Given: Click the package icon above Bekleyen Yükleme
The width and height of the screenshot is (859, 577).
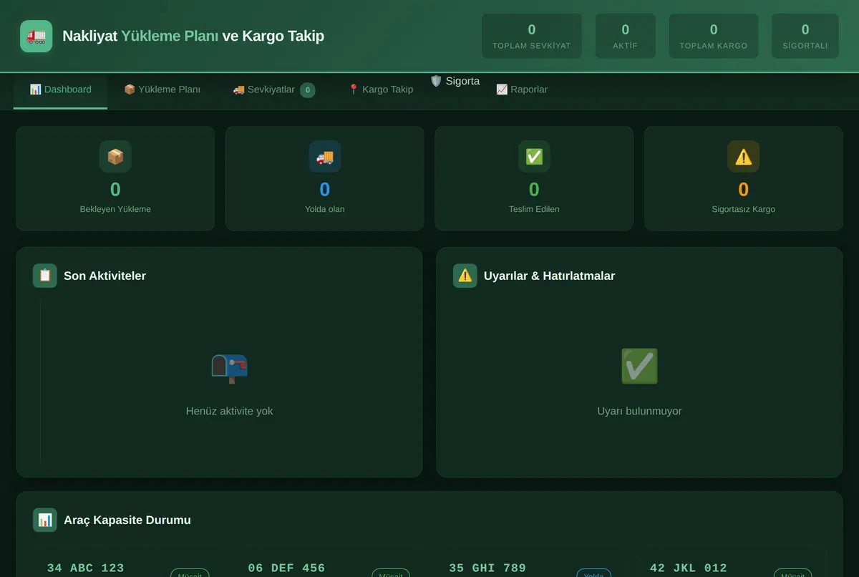Looking at the screenshot, I should [x=115, y=156].
